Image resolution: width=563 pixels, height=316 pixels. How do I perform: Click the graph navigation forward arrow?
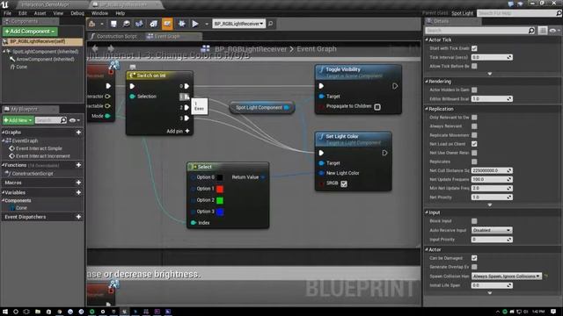click(x=111, y=48)
